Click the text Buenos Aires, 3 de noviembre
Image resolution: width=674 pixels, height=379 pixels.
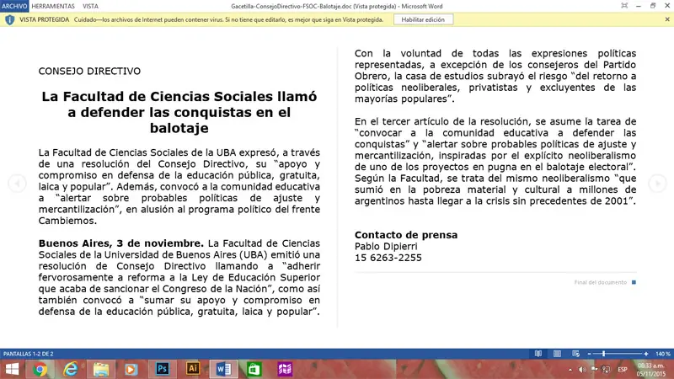121,243
